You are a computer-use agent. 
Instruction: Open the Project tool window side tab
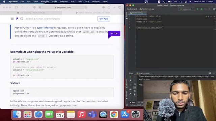[x=127, y=15]
